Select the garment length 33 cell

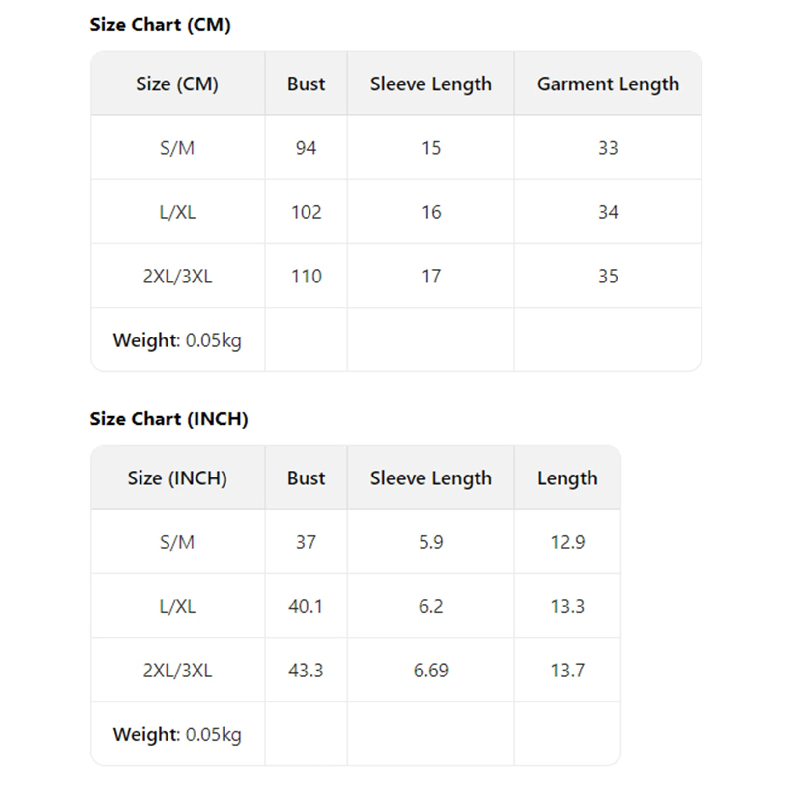(608, 148)
